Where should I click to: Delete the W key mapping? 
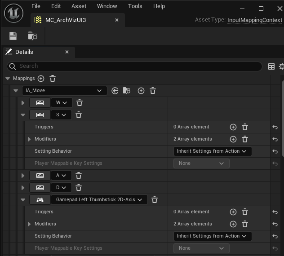(x=80, y=103)
